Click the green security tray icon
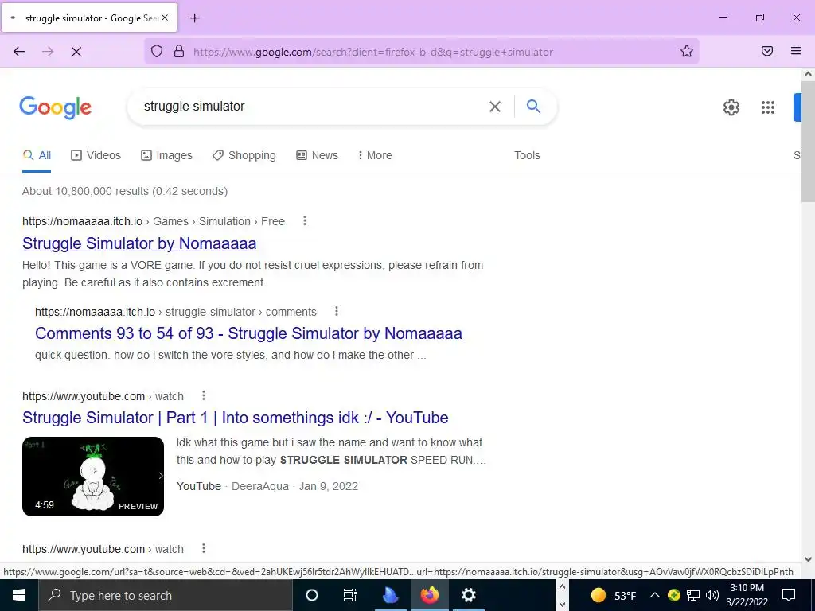The width and height of the screenshot is (815, 611). [x=674, y=595]
